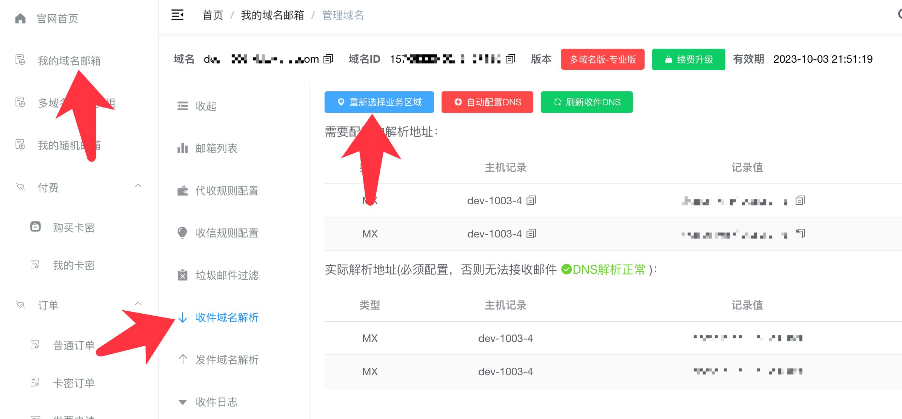This screenshot has width=902, height=419.
Task: Copy the 域名ID via copy icon
Action: pos(510,59)
